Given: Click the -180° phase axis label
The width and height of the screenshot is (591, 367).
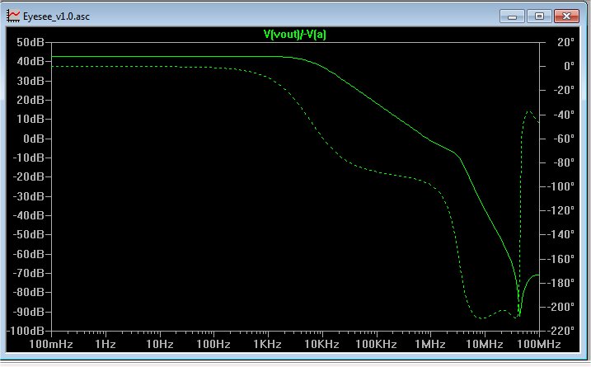Looking at the screenshot, I should [561, 283].
